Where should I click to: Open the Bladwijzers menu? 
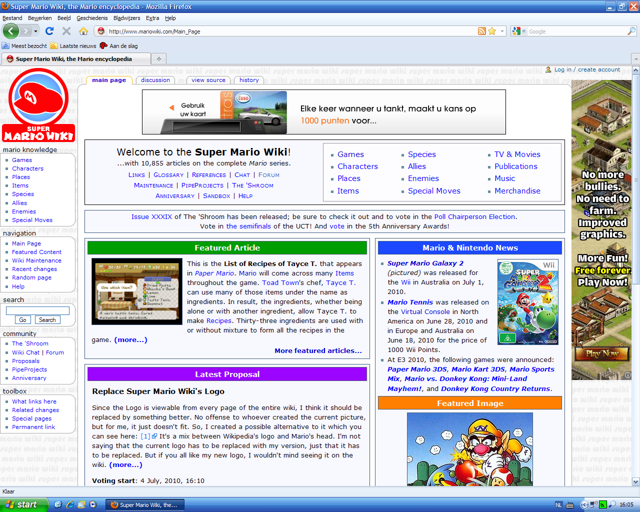click(x=126, y=18)
